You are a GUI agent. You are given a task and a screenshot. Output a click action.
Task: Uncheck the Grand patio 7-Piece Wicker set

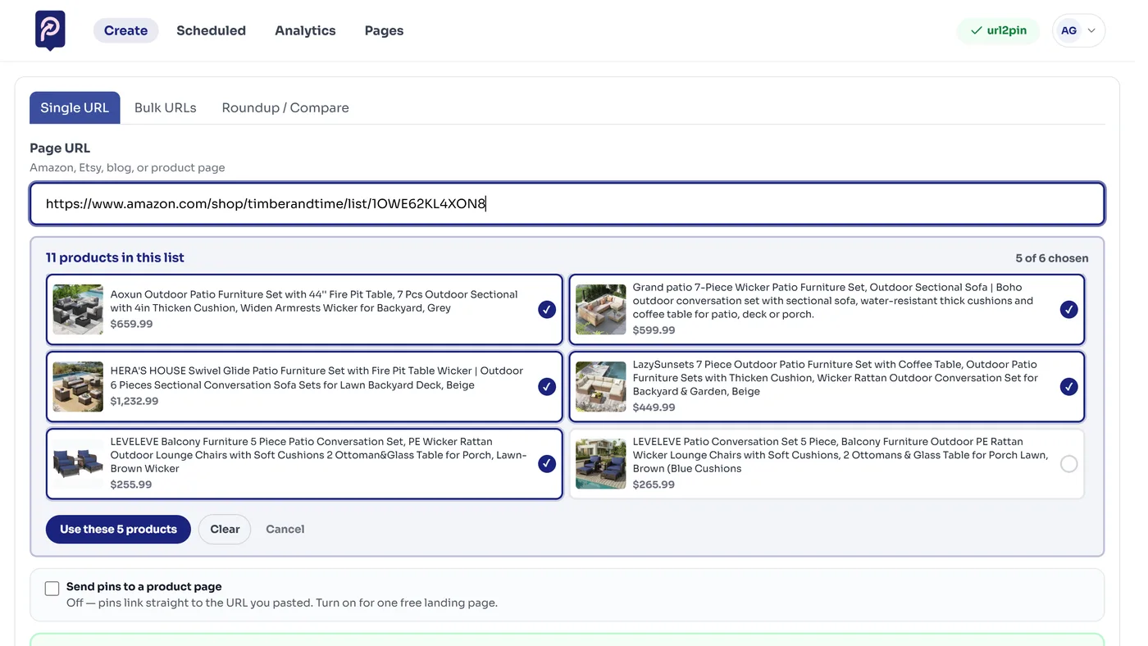coord(1068,309)
